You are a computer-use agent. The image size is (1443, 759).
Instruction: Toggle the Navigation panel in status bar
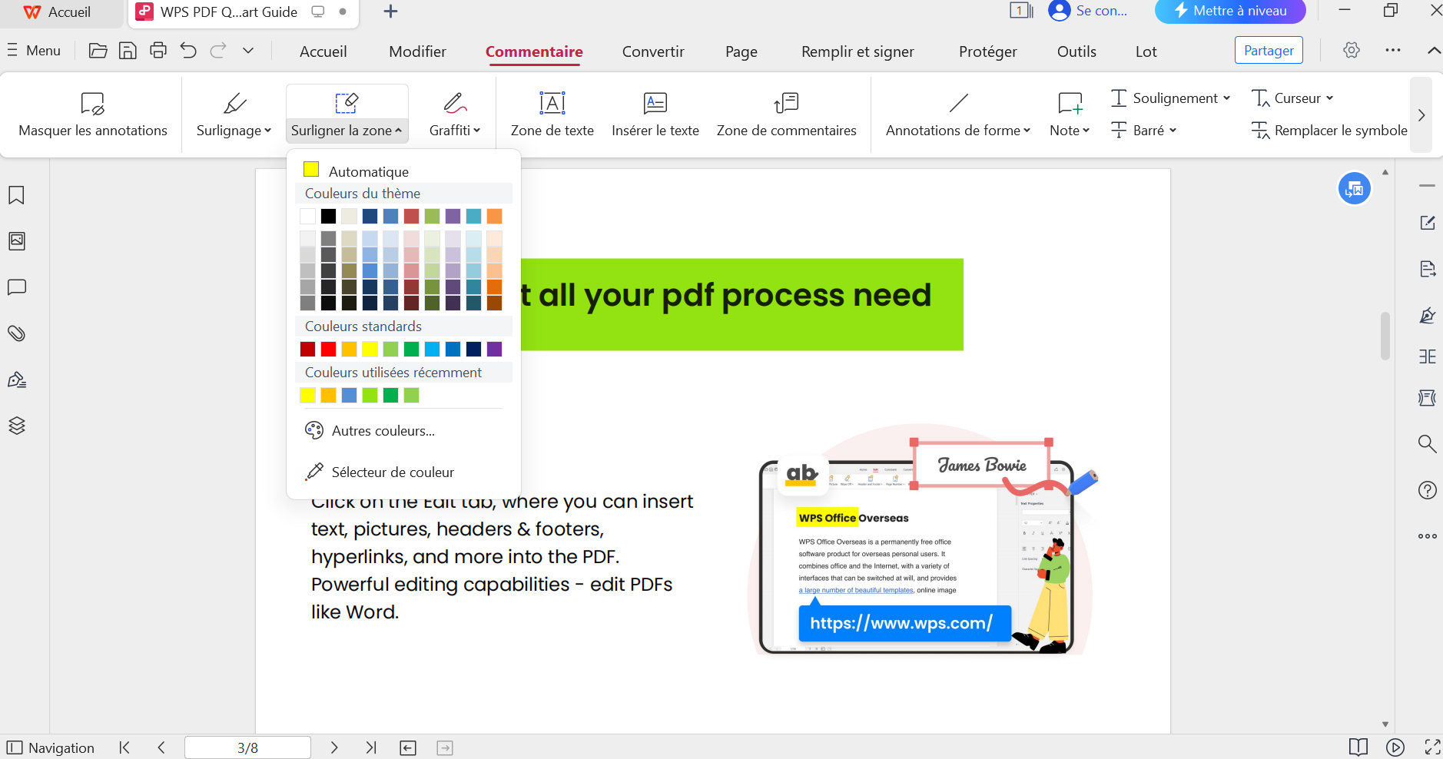51,747
